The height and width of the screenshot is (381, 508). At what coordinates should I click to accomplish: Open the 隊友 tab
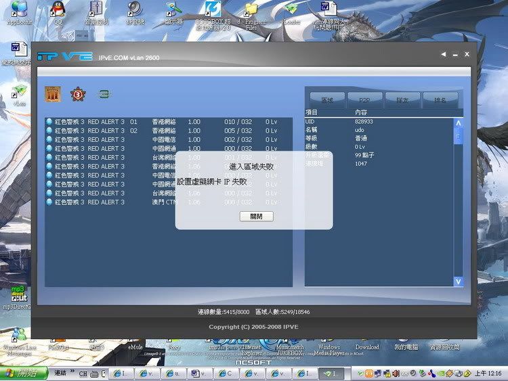402,99
